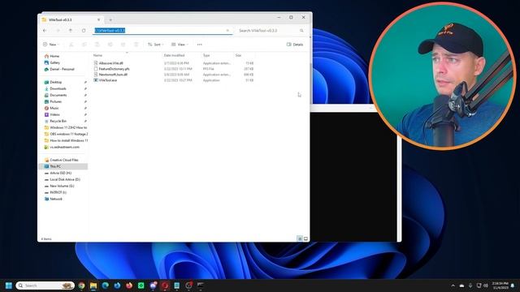The height and width of the screenshot is (292, 520).
Task: Click the highlighted address bar path
Action: click(x=110, y=31)
